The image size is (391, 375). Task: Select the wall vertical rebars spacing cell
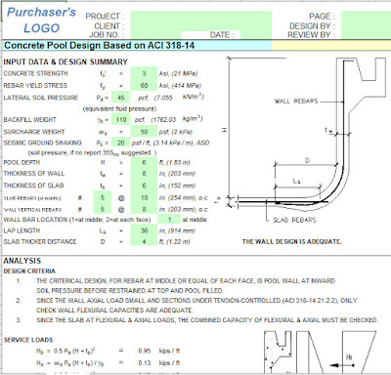point(144,209)
